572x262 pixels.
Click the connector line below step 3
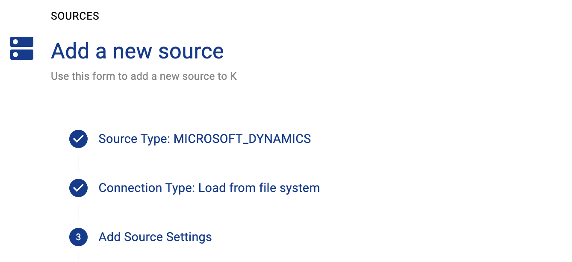[x=79, y=257]
